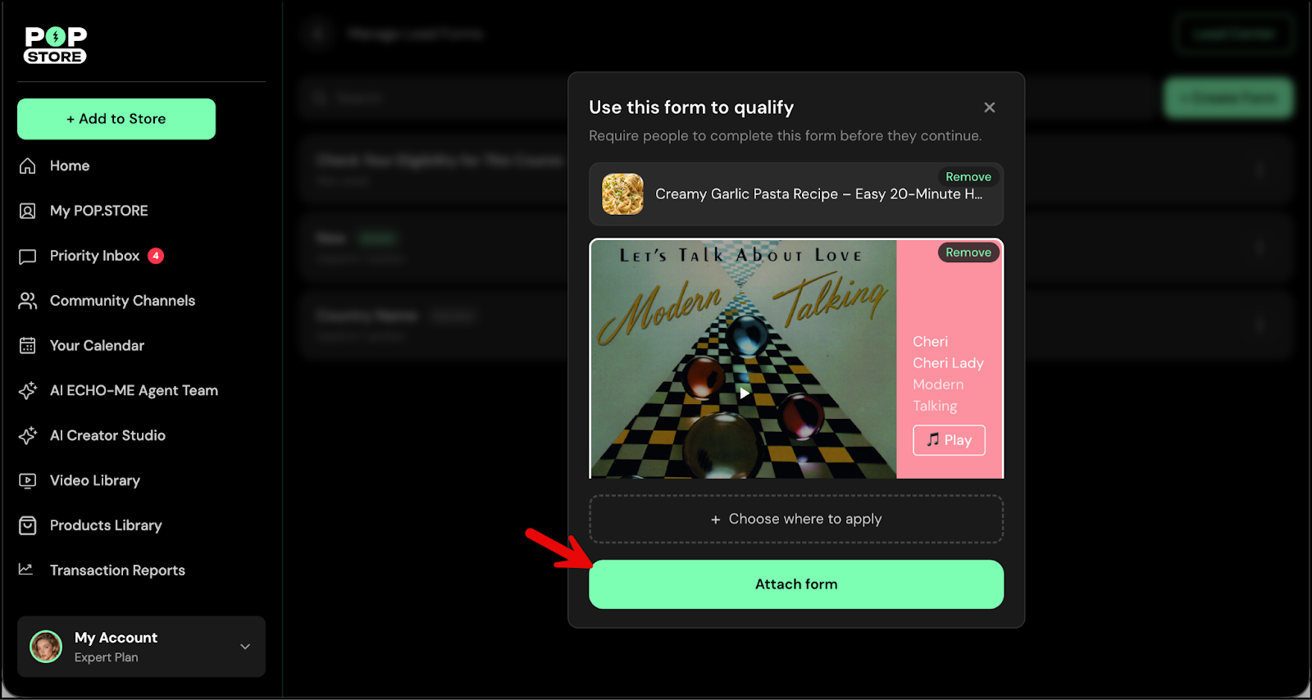The image size is (1312, 700).
Task: Click the Attach form button
Action: [x=796, y=584]
